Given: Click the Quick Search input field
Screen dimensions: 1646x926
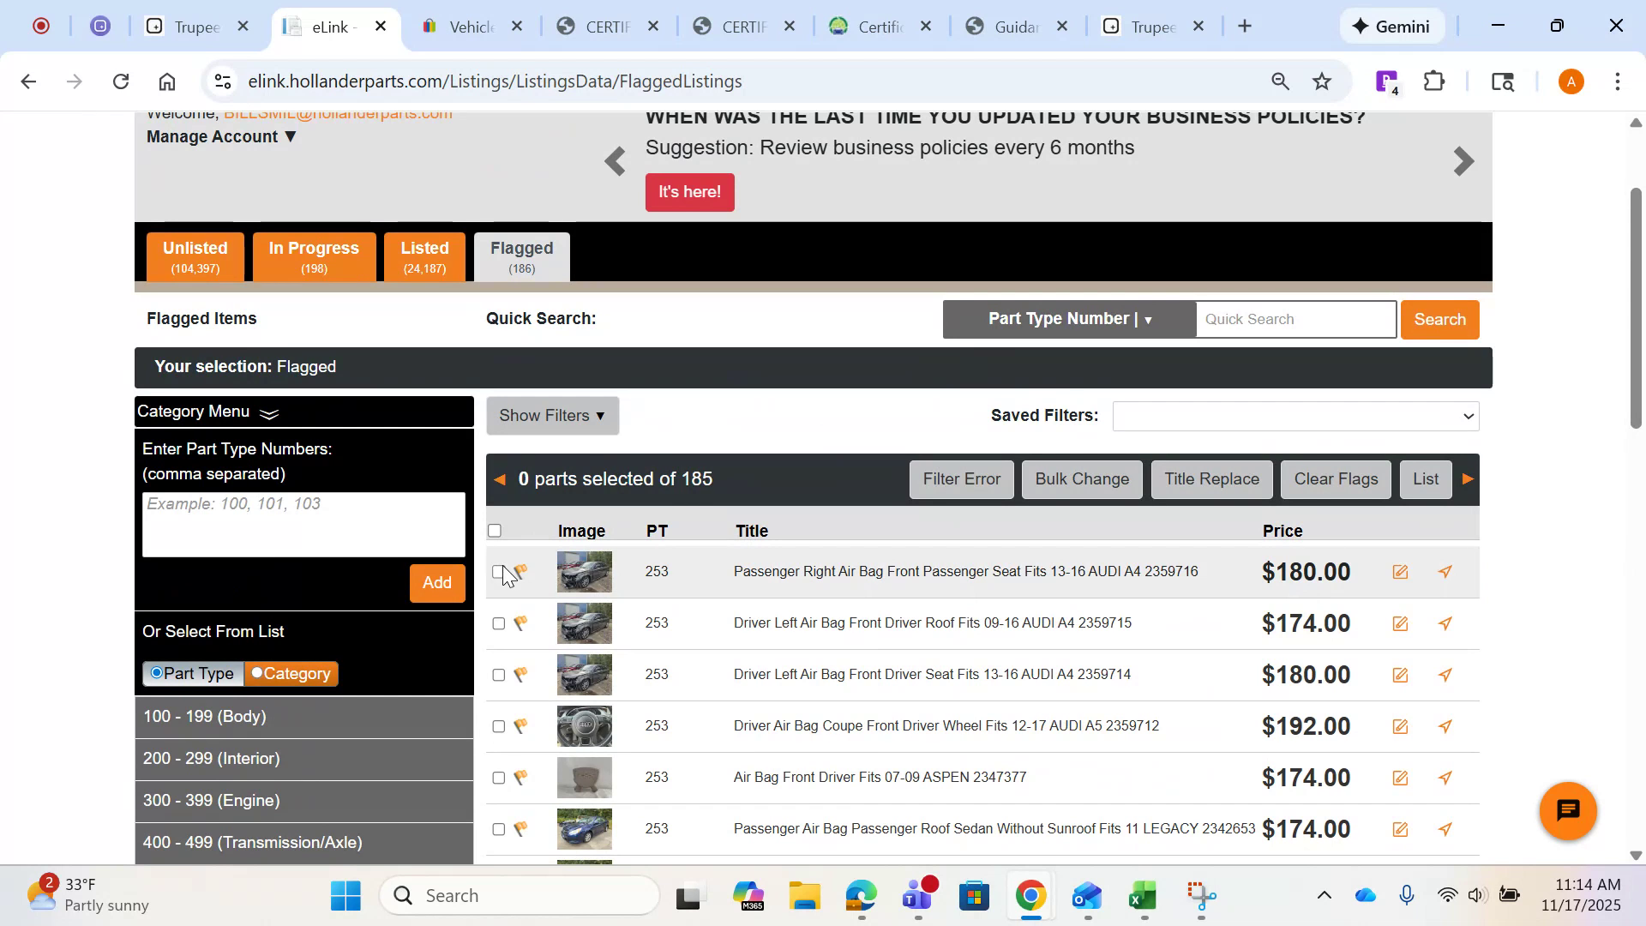Looking at the screenshot, I should point(1295,319).
